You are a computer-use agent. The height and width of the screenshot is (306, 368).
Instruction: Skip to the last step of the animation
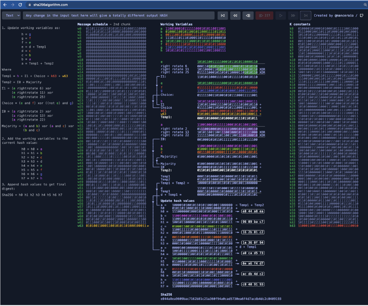click(x=305, y=16)
